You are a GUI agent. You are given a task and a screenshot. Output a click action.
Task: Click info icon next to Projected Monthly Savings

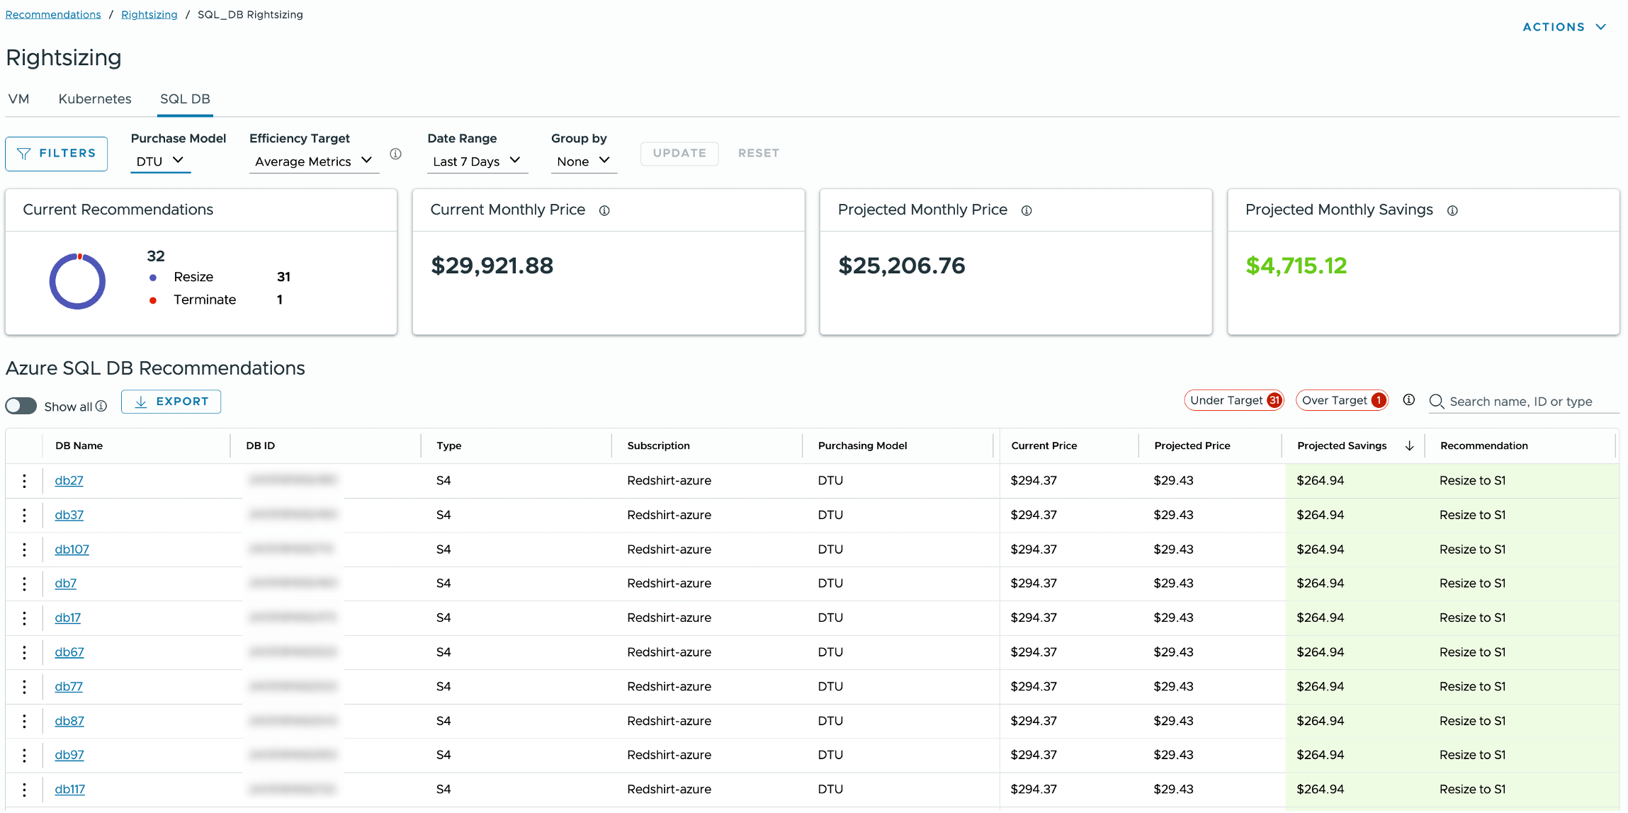1452,210
